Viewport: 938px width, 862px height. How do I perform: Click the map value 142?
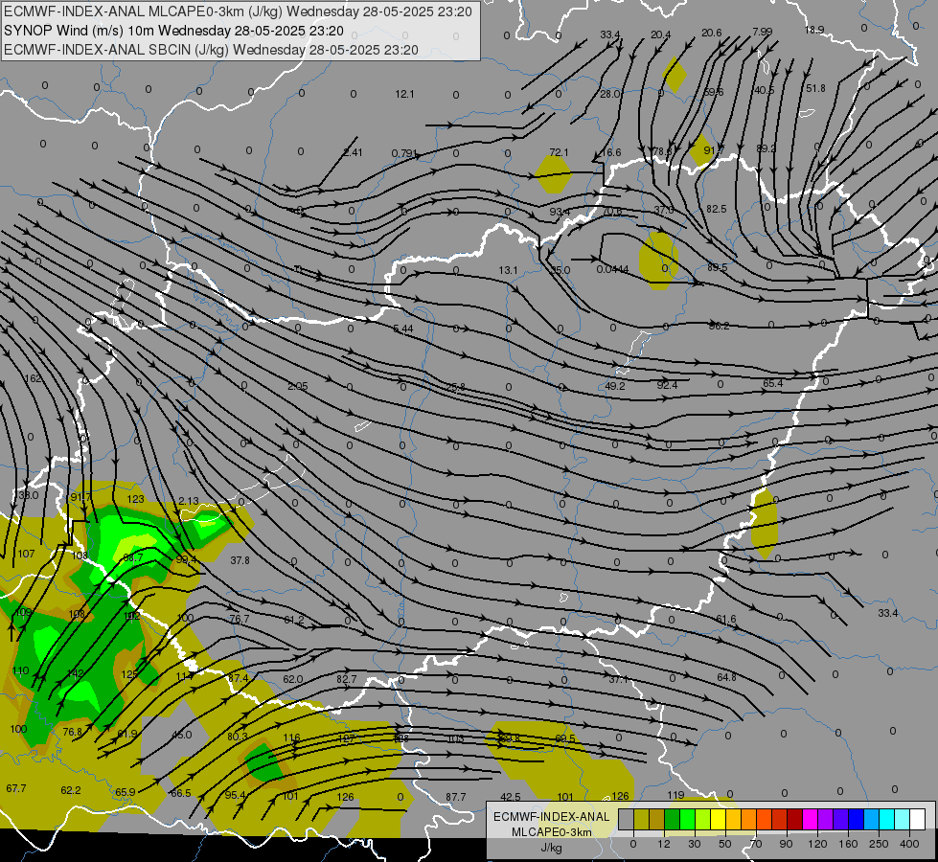coord(76,673)
